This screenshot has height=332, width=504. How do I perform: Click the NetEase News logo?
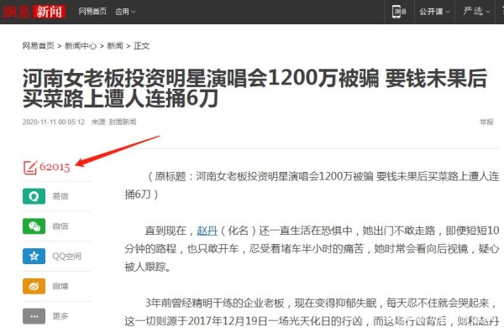coord(34,12)
